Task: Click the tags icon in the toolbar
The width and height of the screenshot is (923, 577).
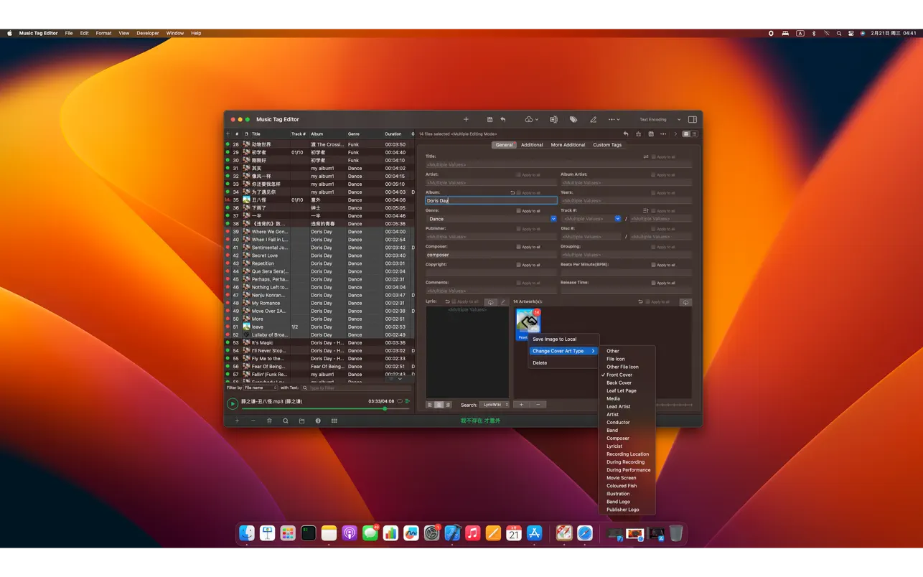Action: point(573,120)
